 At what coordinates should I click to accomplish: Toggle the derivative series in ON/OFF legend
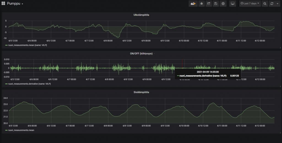[x=30, y=84]
